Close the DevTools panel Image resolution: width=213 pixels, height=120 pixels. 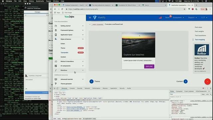pyautogui.click(x=211, y=88)
